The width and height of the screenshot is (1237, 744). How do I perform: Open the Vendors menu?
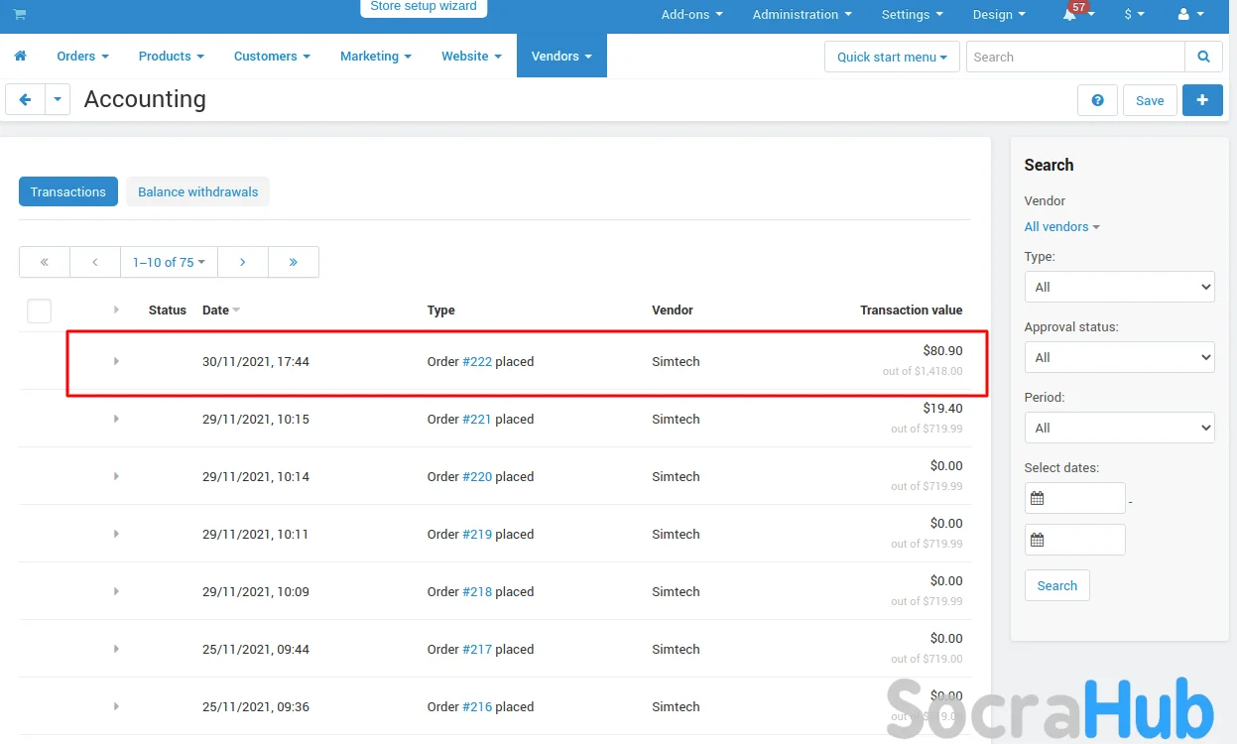pos(560,57)
